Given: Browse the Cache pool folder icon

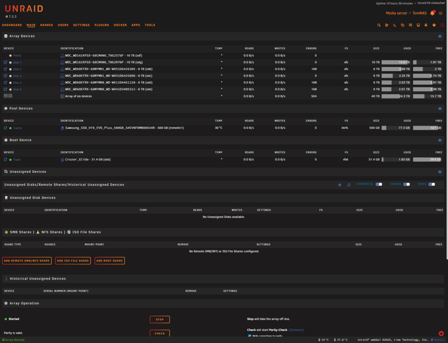Looking at the screenshot, I should coord(5,128).
